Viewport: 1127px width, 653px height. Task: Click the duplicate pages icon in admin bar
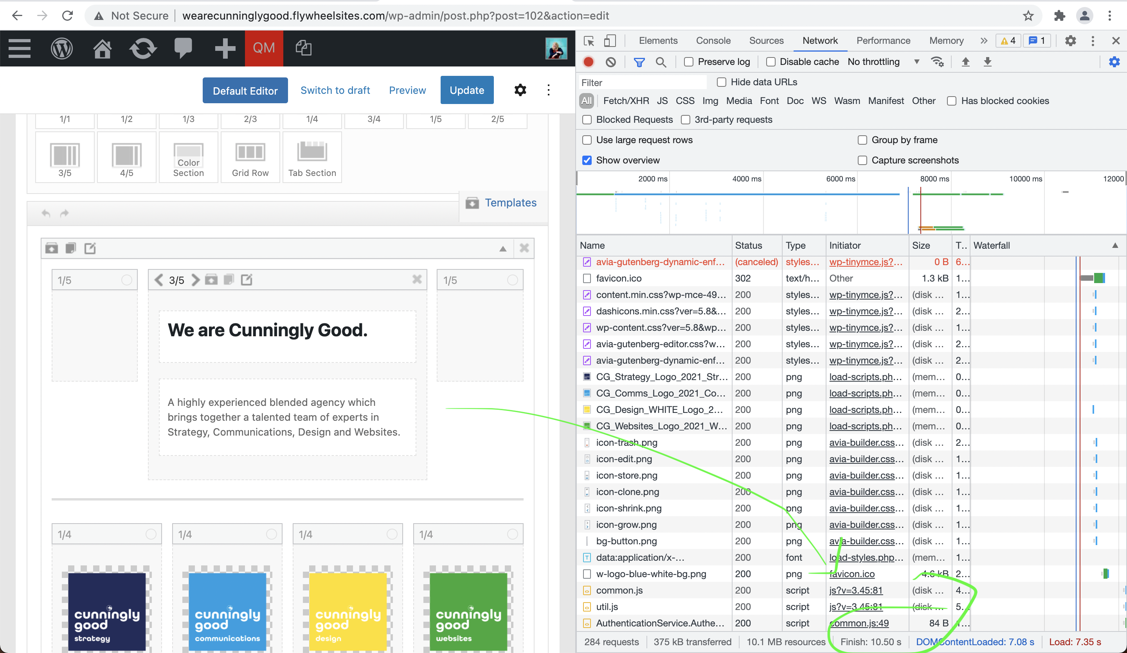coord(304,48)
